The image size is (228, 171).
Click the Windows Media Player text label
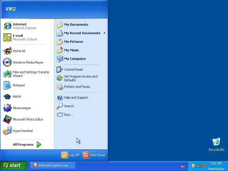pyautogui.click(x=28, y=62)
